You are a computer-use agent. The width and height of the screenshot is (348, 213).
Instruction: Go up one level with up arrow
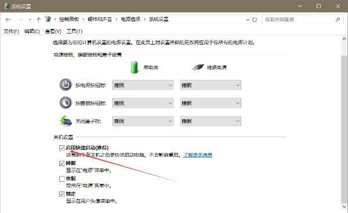[38, 20]
